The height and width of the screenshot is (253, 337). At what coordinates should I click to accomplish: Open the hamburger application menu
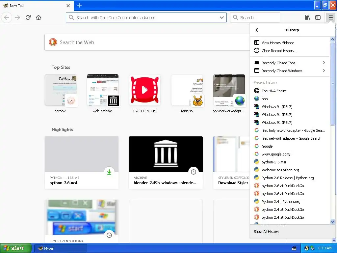pos(330,17)
